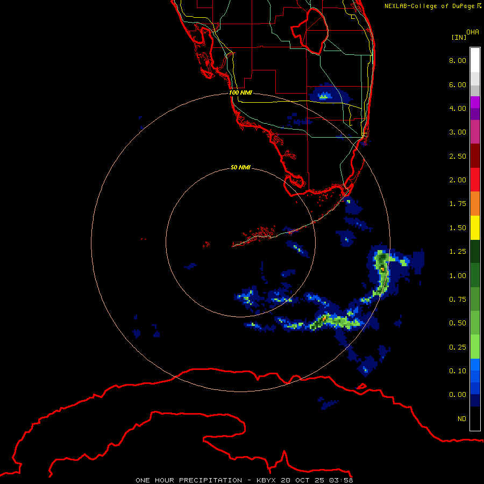The height and width of the screenshot is (484, 484).
Task: Click the 0.50 legend value
Action: click(458, 323)
